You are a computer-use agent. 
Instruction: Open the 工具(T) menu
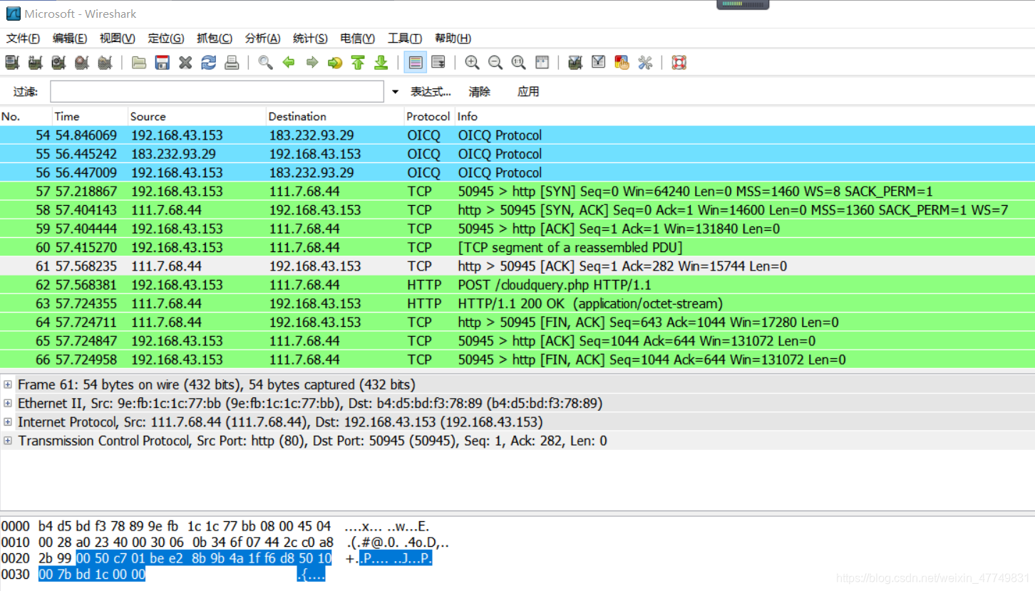pyautogui.click(x=405, y=38)
